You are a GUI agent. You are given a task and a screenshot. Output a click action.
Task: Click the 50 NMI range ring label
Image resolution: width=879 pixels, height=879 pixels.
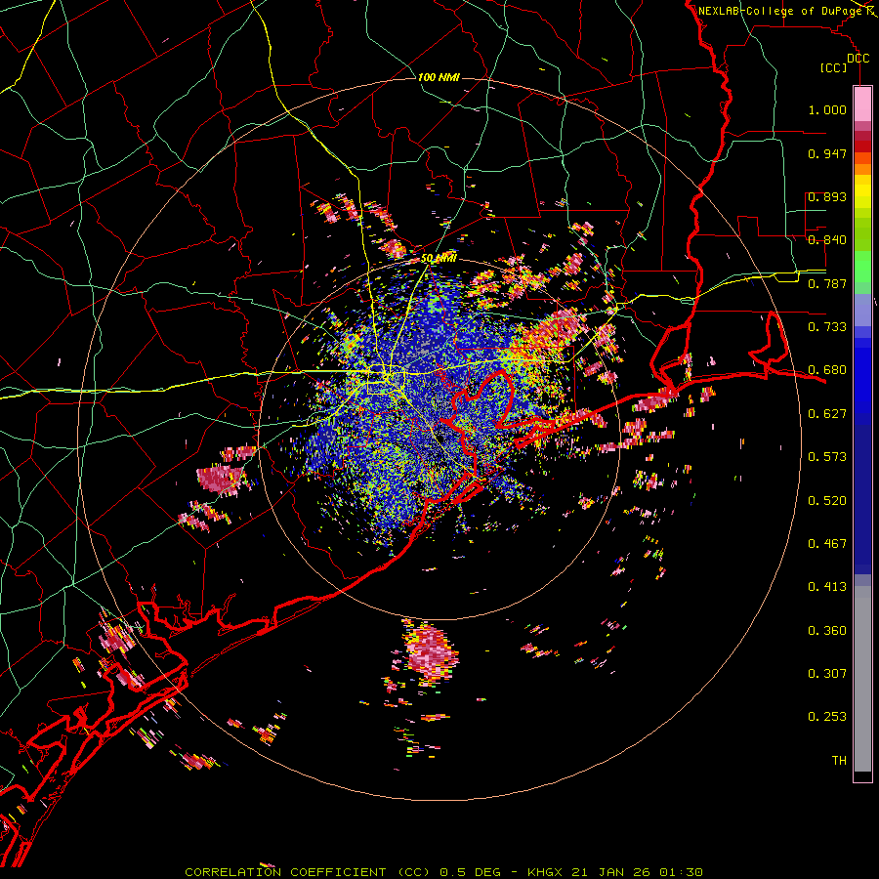coord(439,259)
